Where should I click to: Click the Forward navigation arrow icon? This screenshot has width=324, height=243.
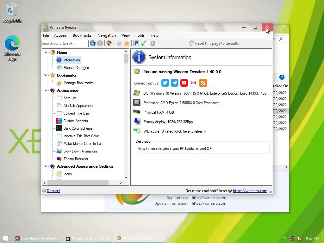(100, 43)
